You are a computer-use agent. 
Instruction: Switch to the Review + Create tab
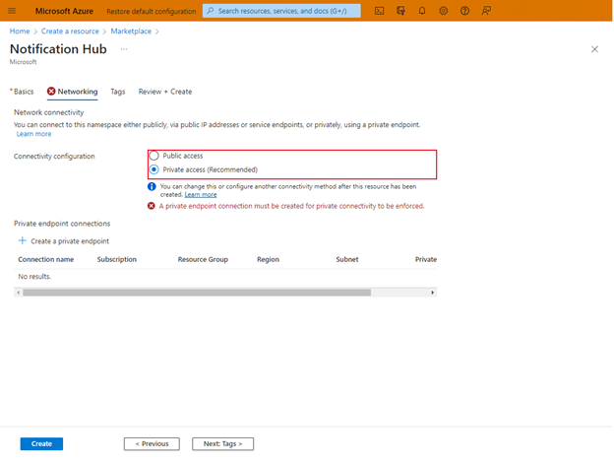tap(165, 92)
